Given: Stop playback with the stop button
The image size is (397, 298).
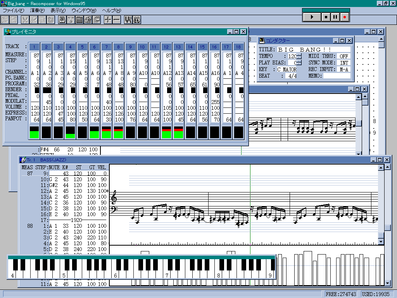Looking at the screenshot, I should (x=326, y=17).
